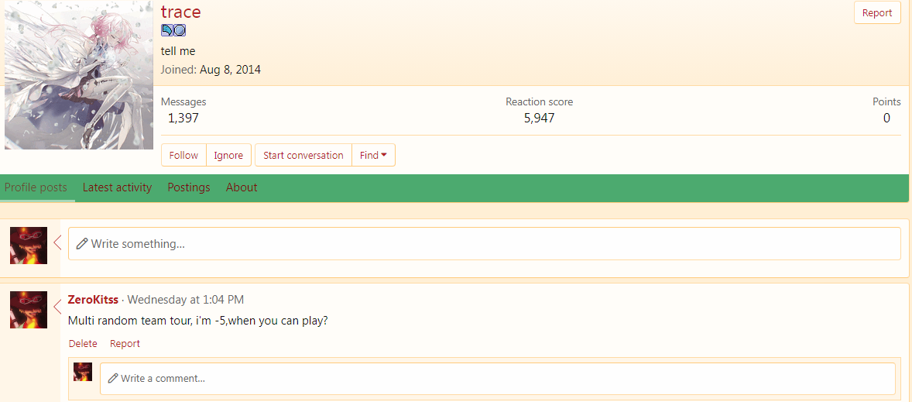912x402 pixels.
Task: Open the ZeroKitss username link
Action: click(x=93, y=300)
